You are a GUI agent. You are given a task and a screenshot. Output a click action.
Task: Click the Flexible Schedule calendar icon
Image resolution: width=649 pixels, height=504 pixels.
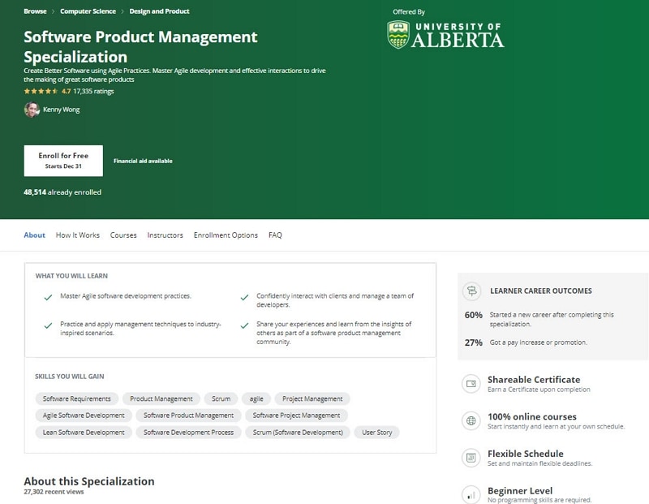point(471,458)
